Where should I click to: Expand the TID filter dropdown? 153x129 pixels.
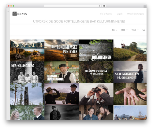click(114, 30)
